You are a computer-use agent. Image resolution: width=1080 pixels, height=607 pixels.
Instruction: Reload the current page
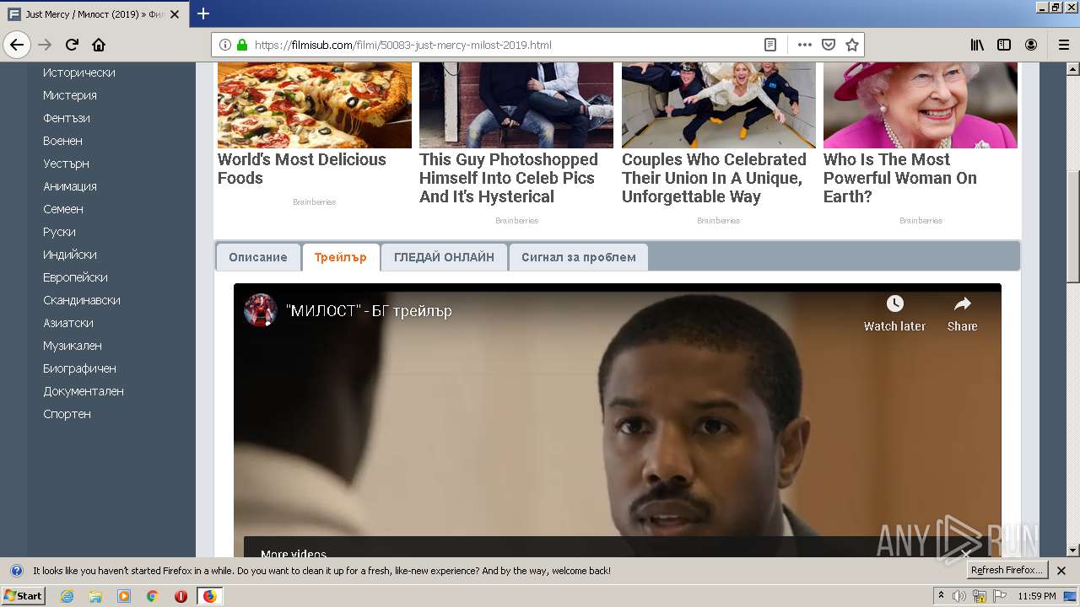pyautogui.click(x=72, y=45)
